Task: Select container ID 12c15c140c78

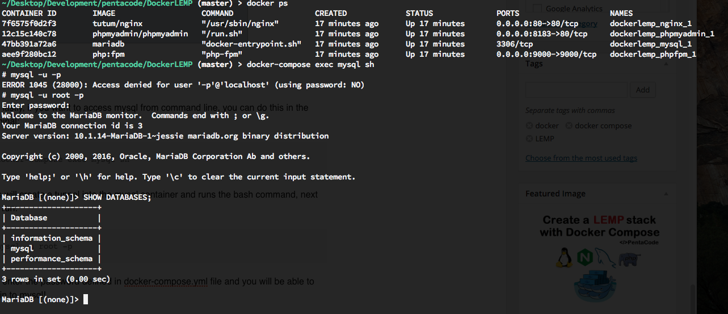Action: point(29,34)
